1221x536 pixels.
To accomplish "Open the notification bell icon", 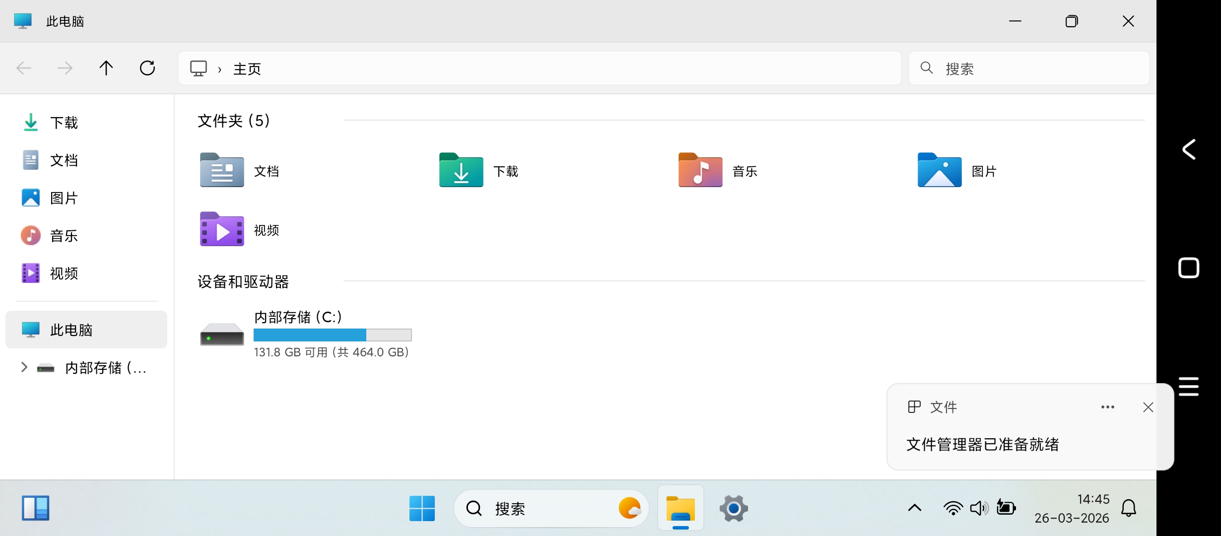I will (x=1129, y=508).
